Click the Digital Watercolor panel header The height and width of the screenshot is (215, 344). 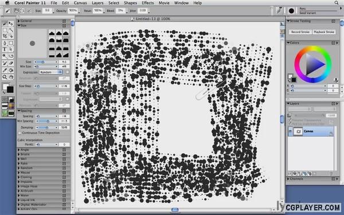coord(44,205)
